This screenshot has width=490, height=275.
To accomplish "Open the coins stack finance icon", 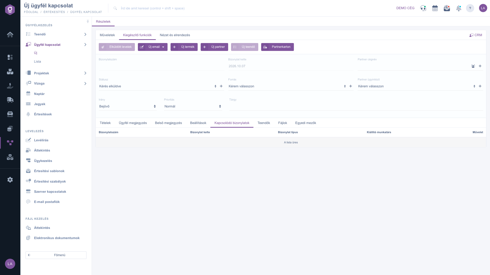I will coord(10,129).
